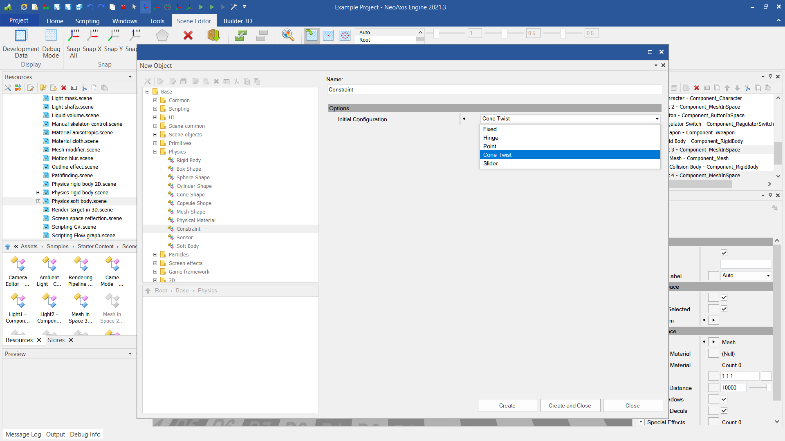Toggle the Decals checkbox
Screen dimensions: 785x441
coord(724,410)
